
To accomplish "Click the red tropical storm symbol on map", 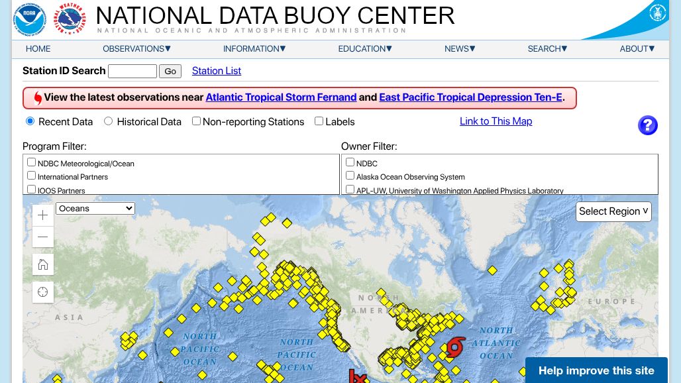I will (x=454, y=347).
